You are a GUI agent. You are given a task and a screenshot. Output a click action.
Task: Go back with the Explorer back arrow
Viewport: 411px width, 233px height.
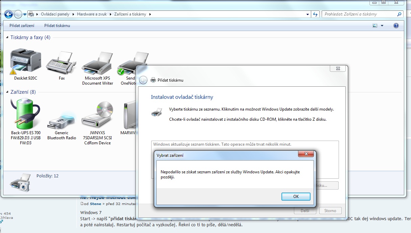[x=8, y=14]
